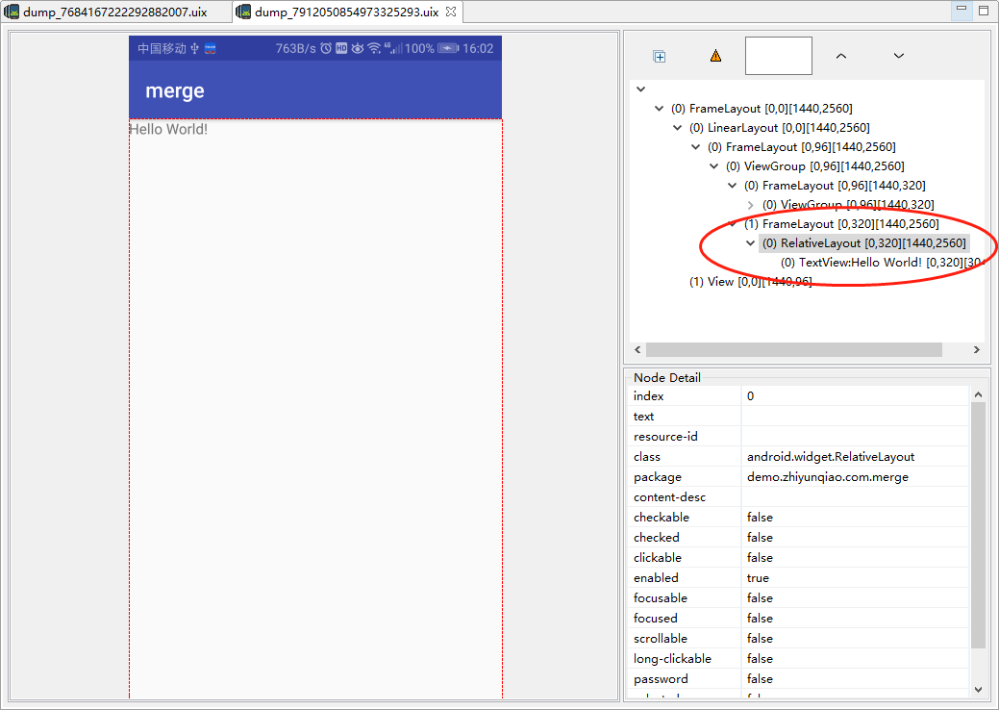
Task: Collapse the RelativeLayout tree node
Action: [x=751, y=242]
